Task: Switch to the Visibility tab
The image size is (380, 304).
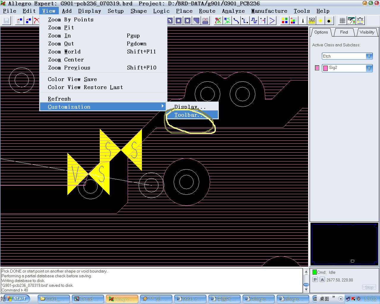Action: click(x=367, y=32)
